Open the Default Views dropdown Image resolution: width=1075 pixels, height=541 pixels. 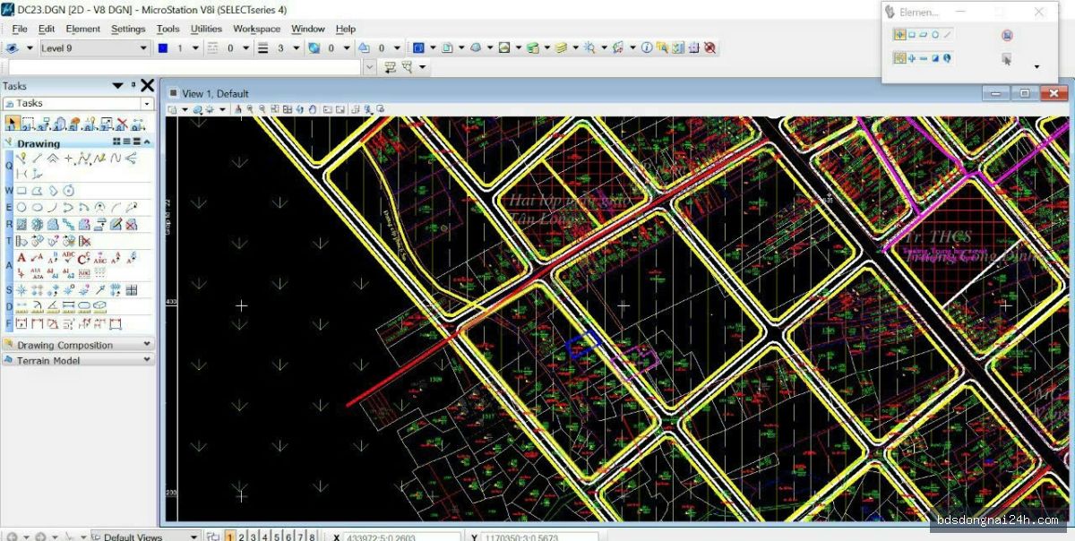[145, 537]
